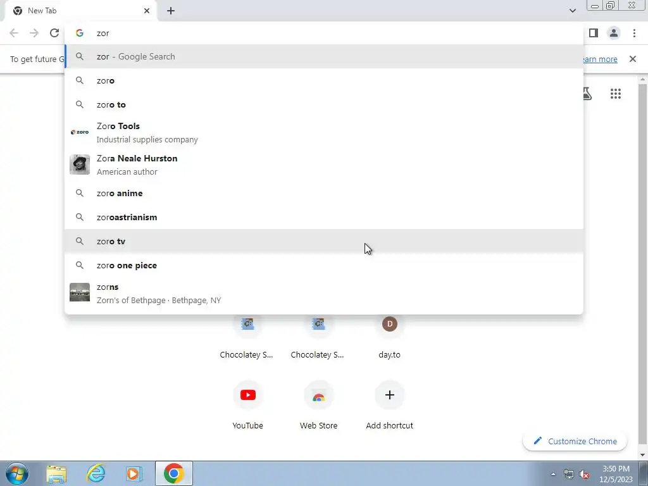Open Windows Explorer from taskbar
Viewport: 648px width, 486px height.
[x=56, y=473]
